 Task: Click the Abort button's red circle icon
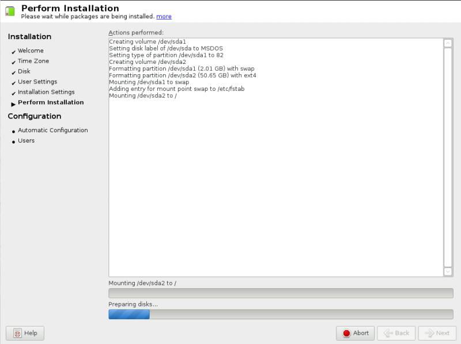[346, 333]
